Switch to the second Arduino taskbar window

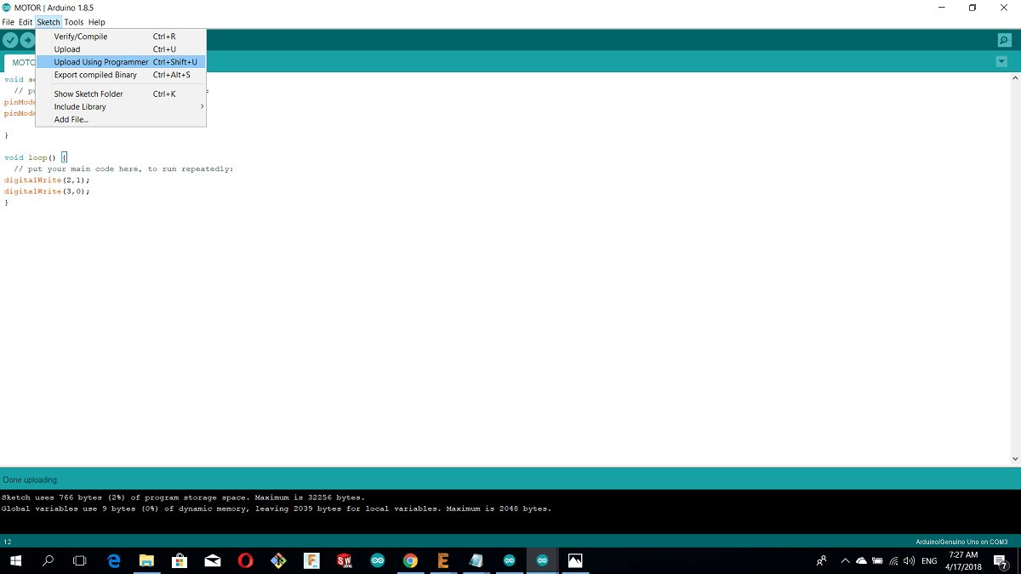tap(509, 561)
